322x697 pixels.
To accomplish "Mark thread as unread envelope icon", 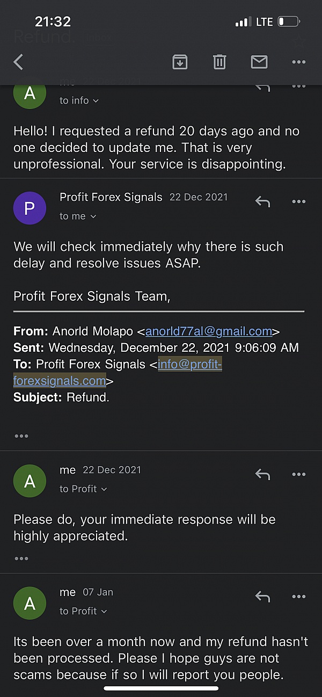I will 259,62.
